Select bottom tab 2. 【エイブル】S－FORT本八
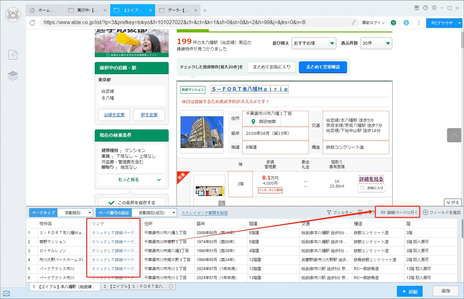Screen dimensions: 464x299 point(138,286)
